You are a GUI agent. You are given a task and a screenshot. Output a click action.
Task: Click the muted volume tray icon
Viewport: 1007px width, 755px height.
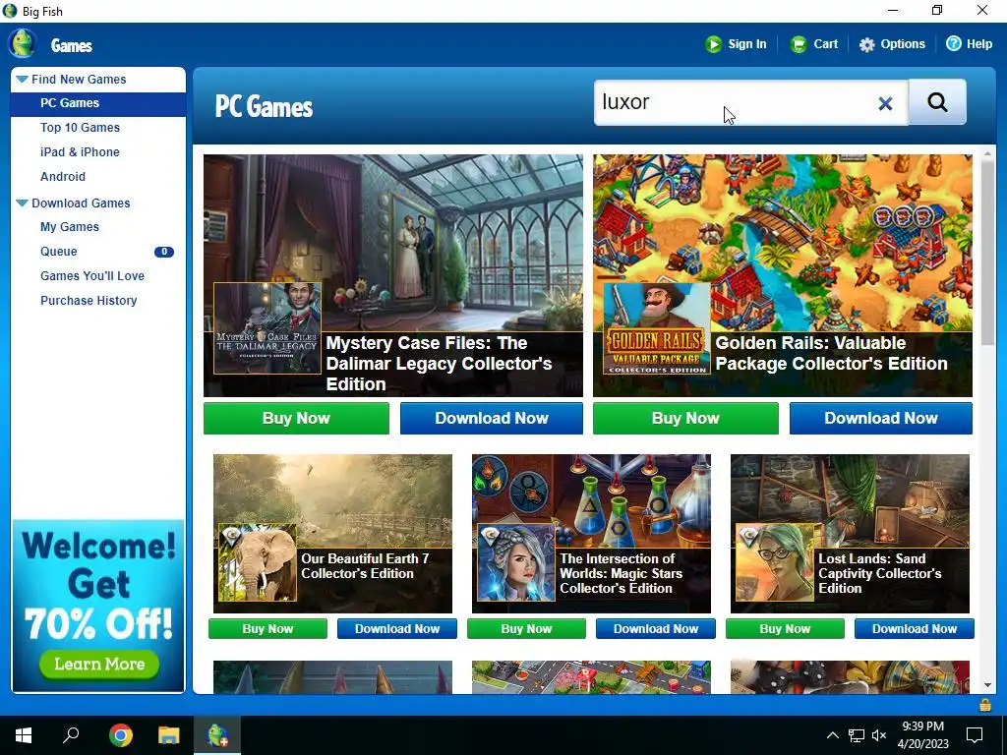click(879, 735)
